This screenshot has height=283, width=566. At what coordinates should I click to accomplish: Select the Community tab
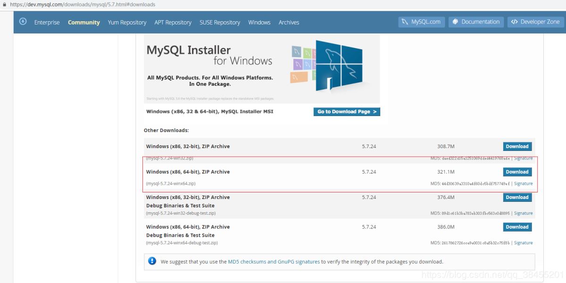click(x=84, y=22)
